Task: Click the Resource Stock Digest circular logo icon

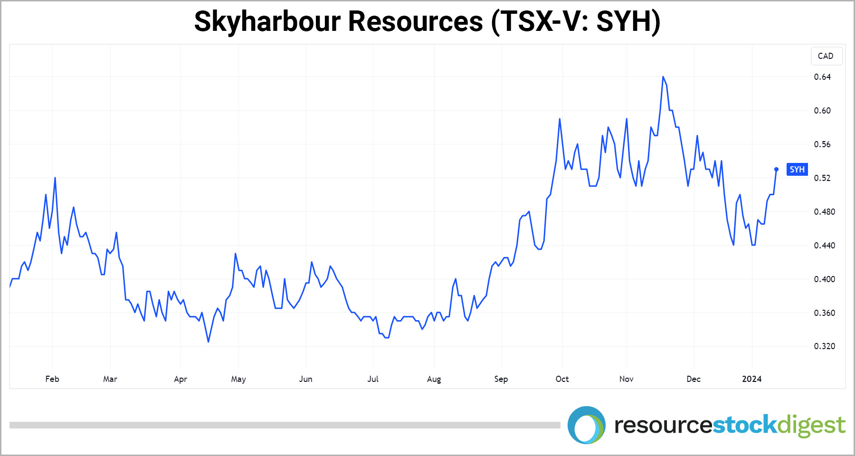Action: pos(586,425)
